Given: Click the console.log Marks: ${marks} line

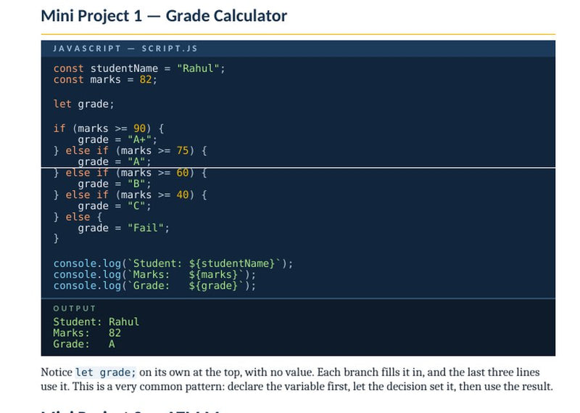Looking at the screenshot, I should 154,275.
